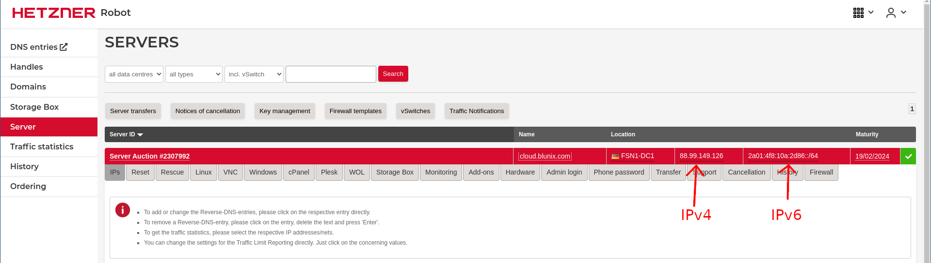Click Server Auction #2307992 link
Viewport: 931px width, 263px height.
pos(149,156)
